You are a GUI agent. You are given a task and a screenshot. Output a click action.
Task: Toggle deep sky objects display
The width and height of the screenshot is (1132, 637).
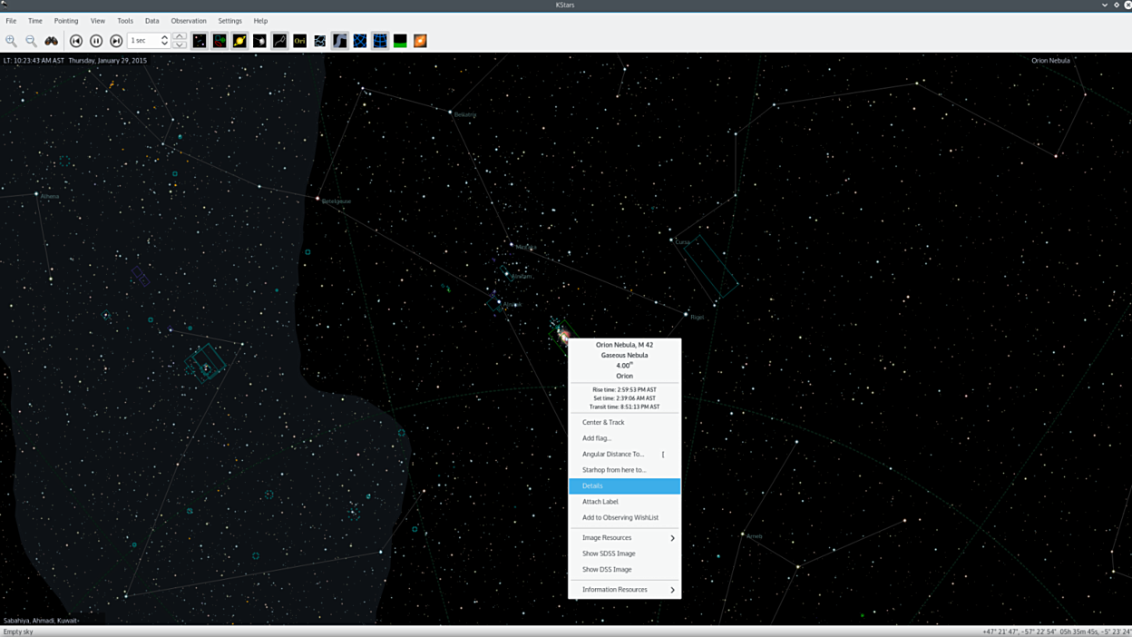[220, 41]
